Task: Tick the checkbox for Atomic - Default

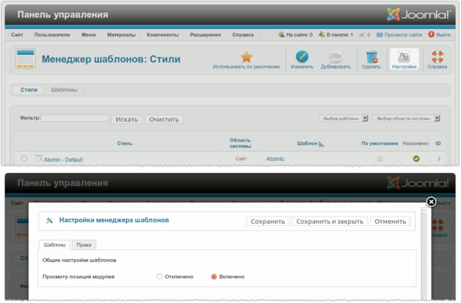Action: tap(24, 159)
